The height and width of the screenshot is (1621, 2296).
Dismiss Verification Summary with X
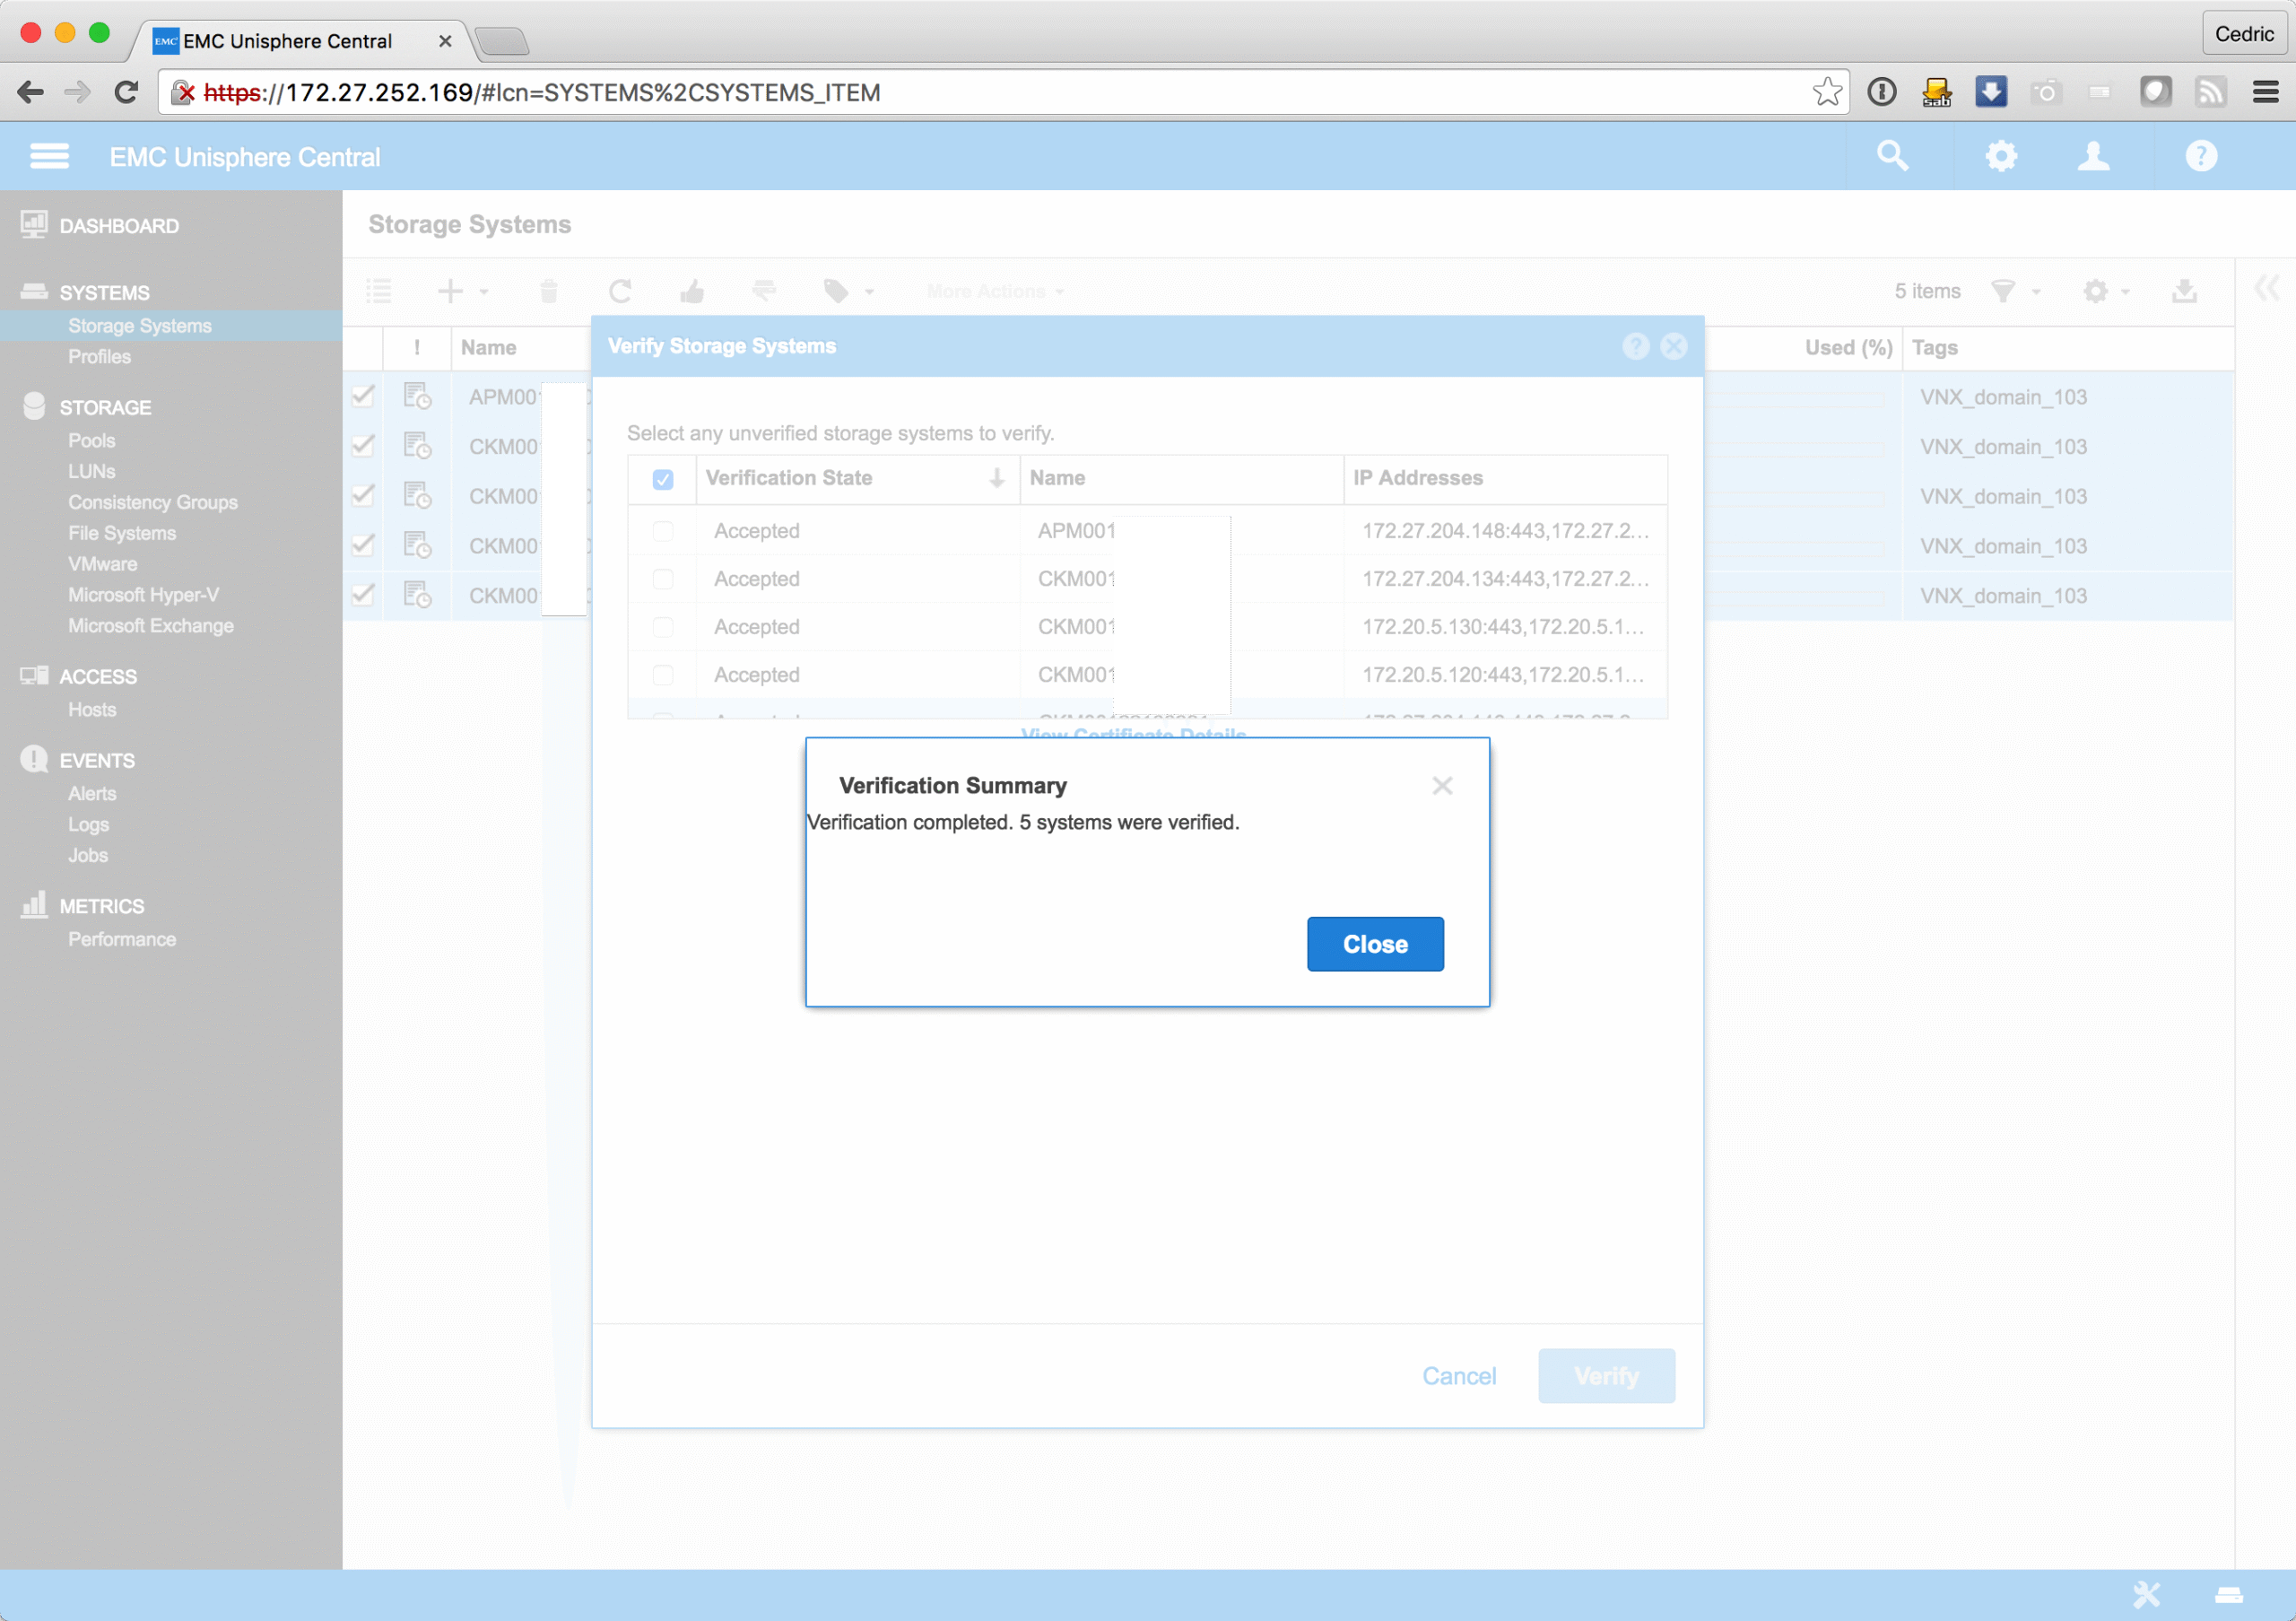tap(1442, 786)
